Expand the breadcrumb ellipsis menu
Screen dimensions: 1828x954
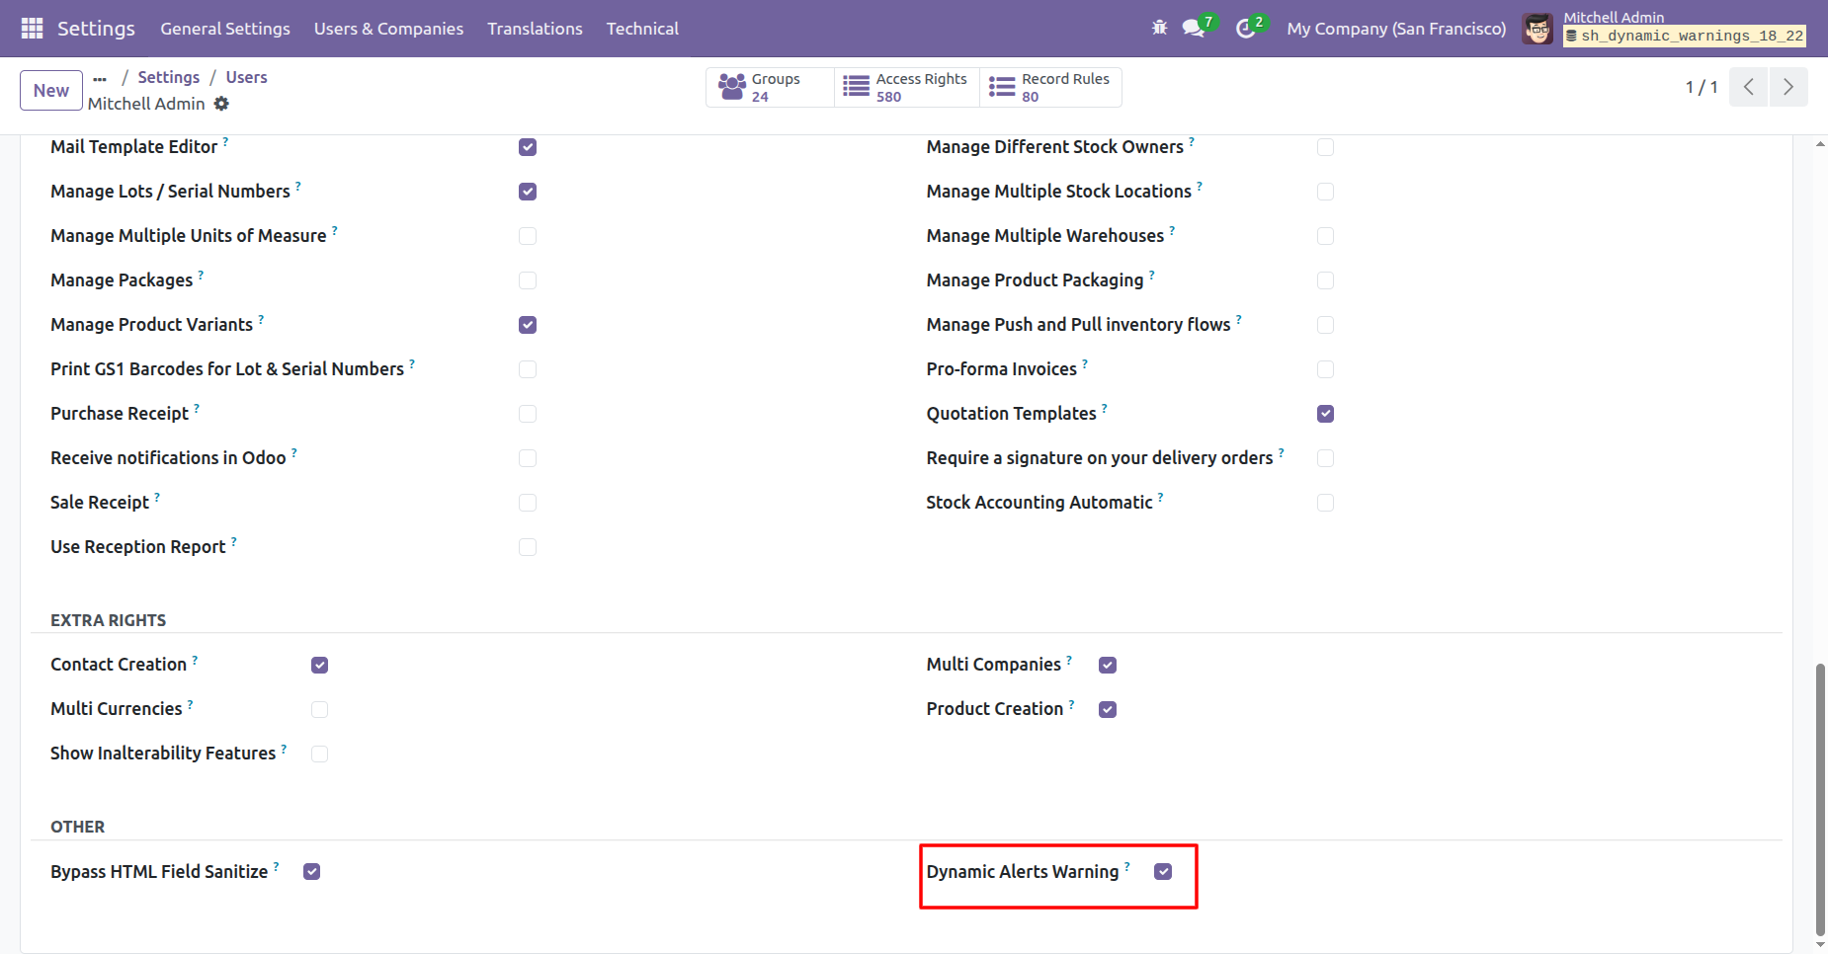100,78
